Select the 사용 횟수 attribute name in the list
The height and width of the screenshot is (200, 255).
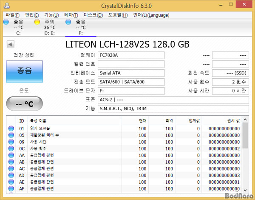38,149
